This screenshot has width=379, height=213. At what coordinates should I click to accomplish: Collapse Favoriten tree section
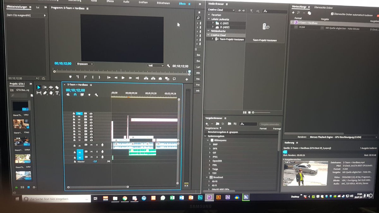coord(208,15)
